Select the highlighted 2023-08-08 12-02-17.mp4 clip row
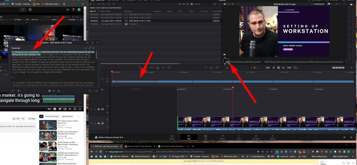Viewport: 357px width, 165px height. coord(155,21)
